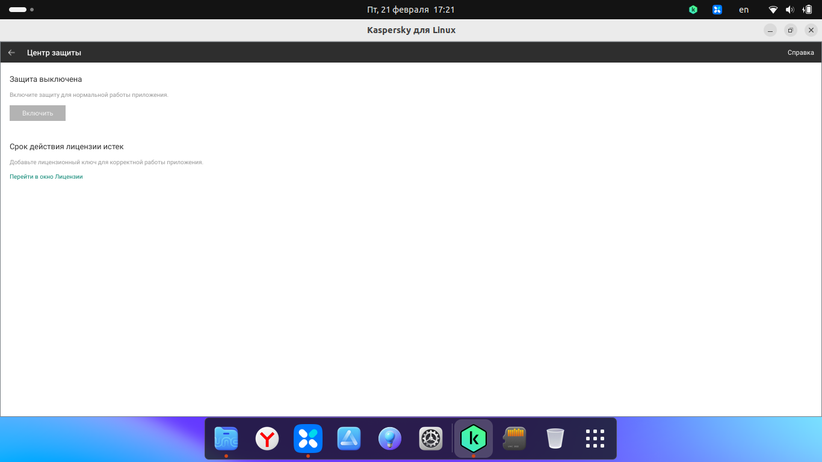Click the Срок действия лицензии истек heading
822x462 pixels.
click(x=67, y=147)
